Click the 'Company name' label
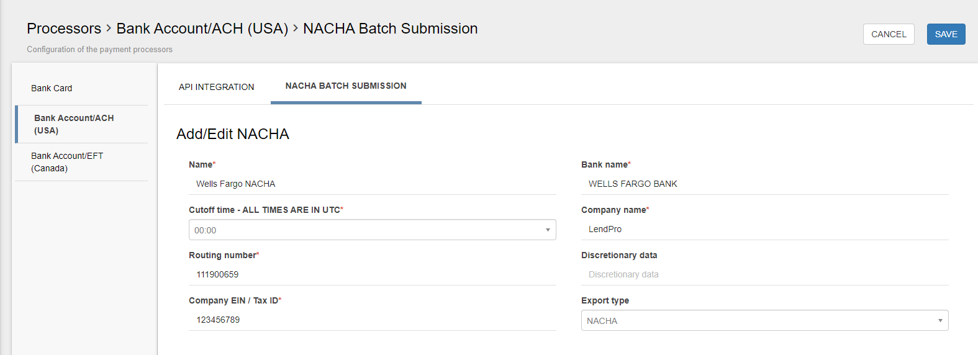 [x=615, y=210]
